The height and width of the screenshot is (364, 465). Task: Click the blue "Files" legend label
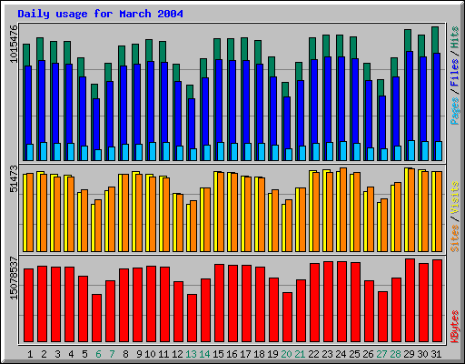[455, 73]
